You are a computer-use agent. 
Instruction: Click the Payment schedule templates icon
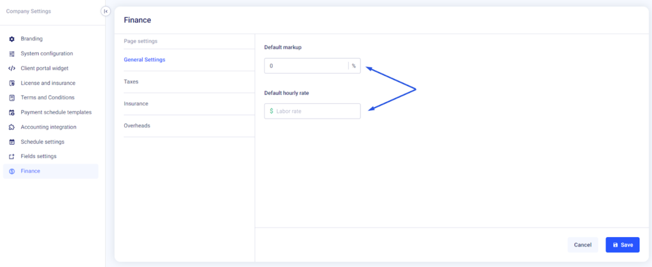click(x=11, y=112)
